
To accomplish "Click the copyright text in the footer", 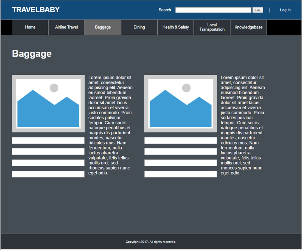I will (x=151, y=241).
